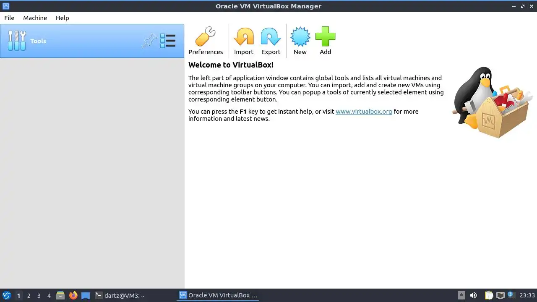Open the system start menu icon
This screenshot has height=302, width=537.
tap(7, 295)
